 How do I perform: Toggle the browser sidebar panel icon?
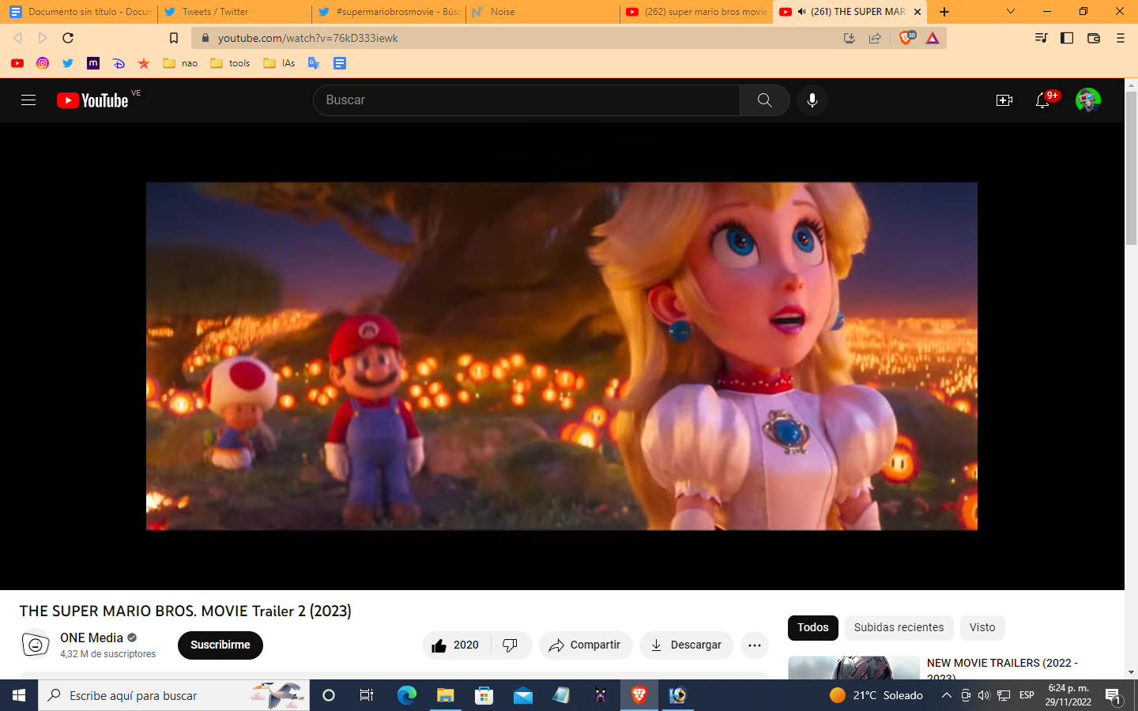pyautogui.click(x=1067, y=38)
